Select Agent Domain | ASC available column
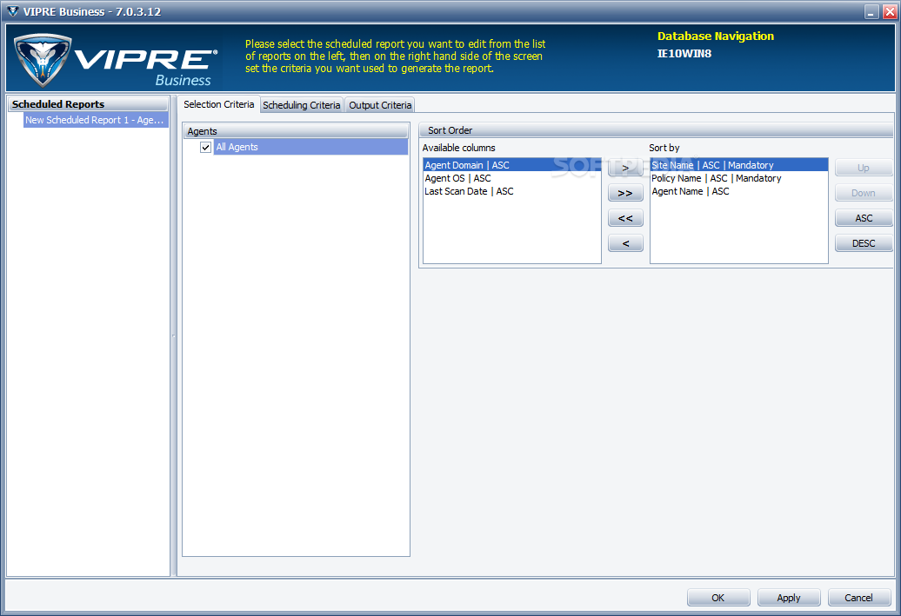The height and width of the screenshot is (616, 901). click(512, 165)
